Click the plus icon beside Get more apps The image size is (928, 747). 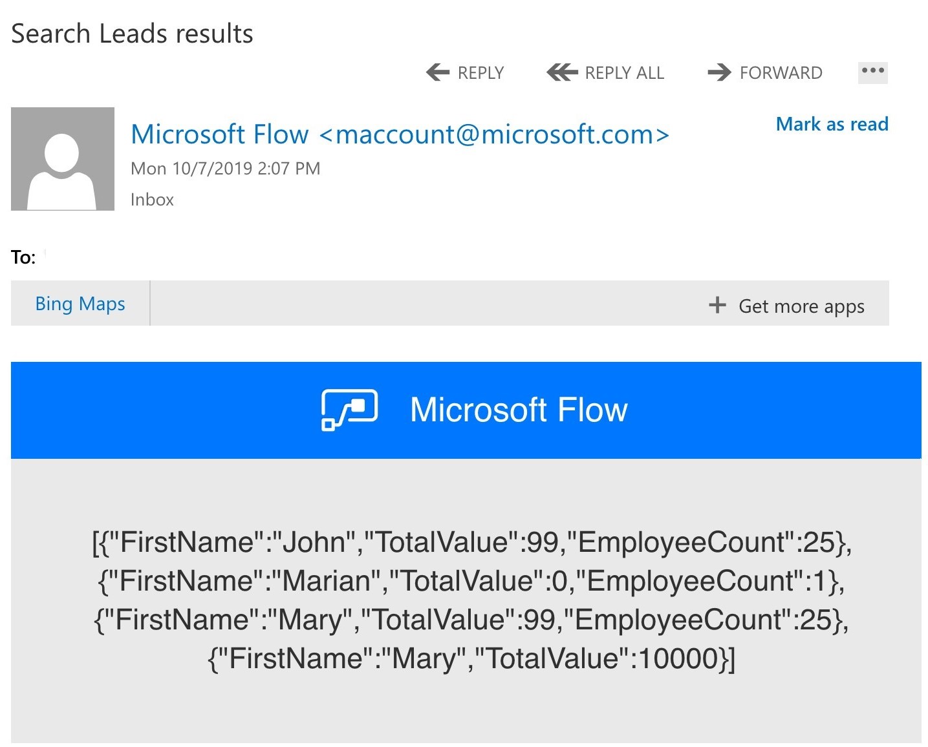(717, 305)
